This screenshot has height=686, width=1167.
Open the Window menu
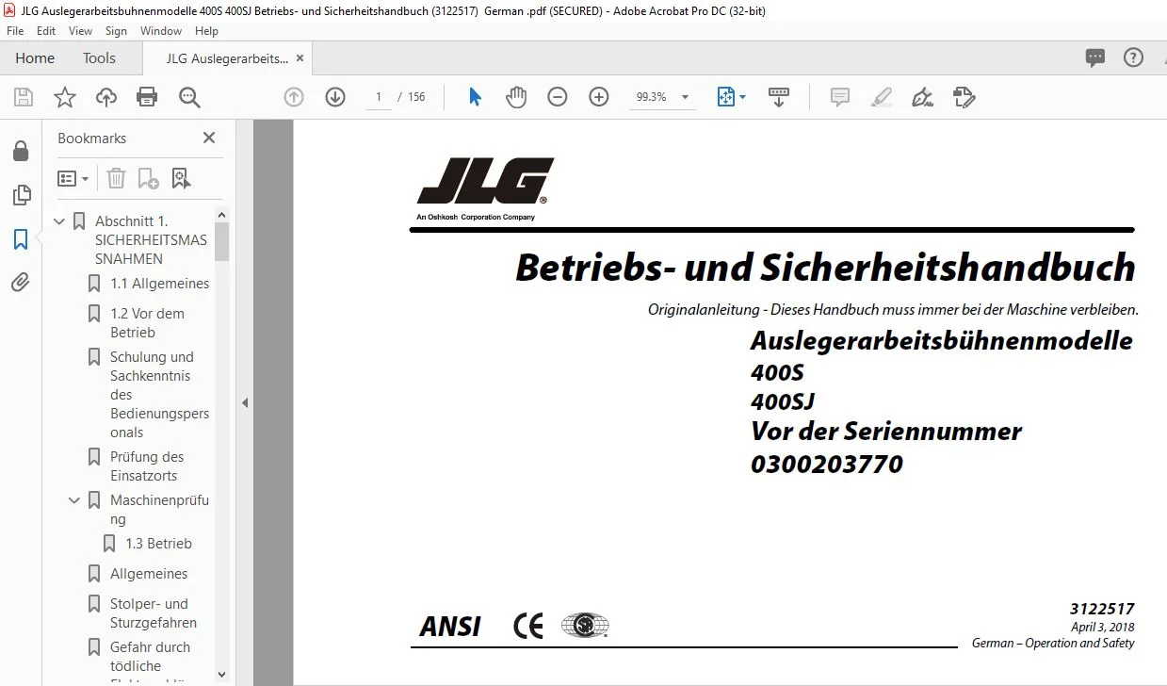161,31
